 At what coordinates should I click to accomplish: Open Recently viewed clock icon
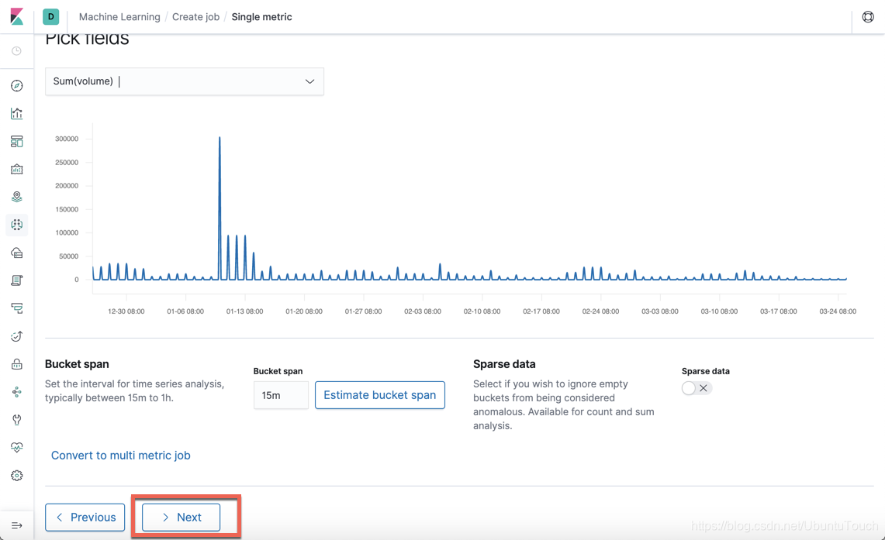(17, 51)
